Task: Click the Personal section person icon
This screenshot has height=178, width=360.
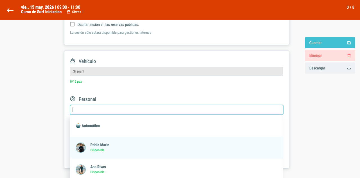Action: [73, 99]
